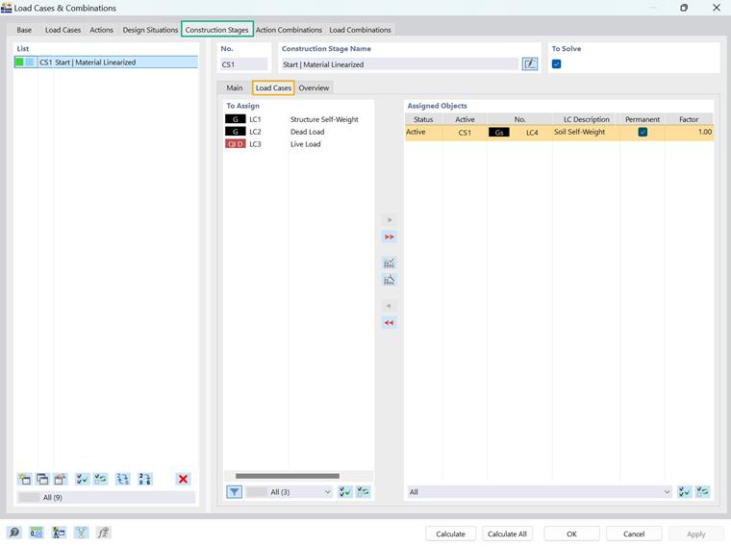Click the construction stage name field
The image size is (731, 548).
[399, 64]
